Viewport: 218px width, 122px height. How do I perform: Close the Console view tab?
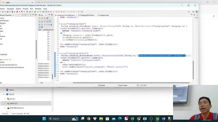[46, 15]
